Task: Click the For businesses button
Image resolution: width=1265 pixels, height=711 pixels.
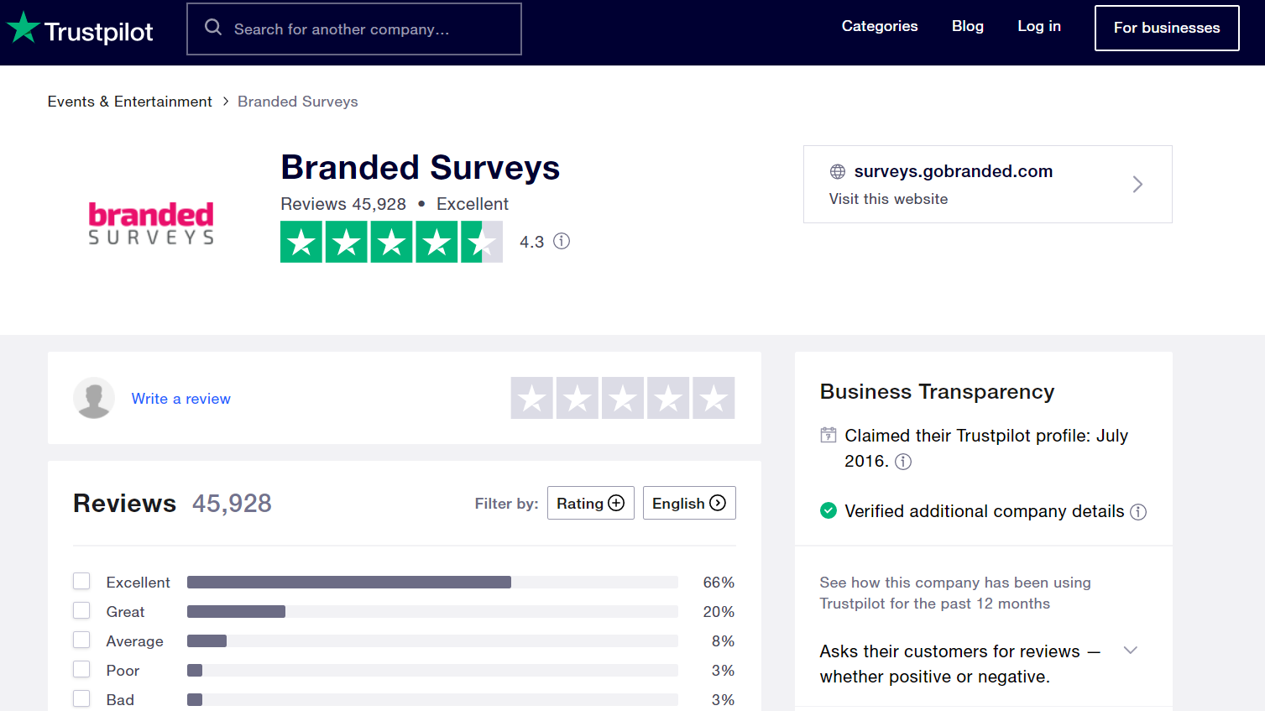Action: 1167,28
